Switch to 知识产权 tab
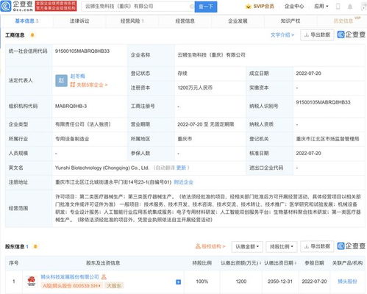 291,21
